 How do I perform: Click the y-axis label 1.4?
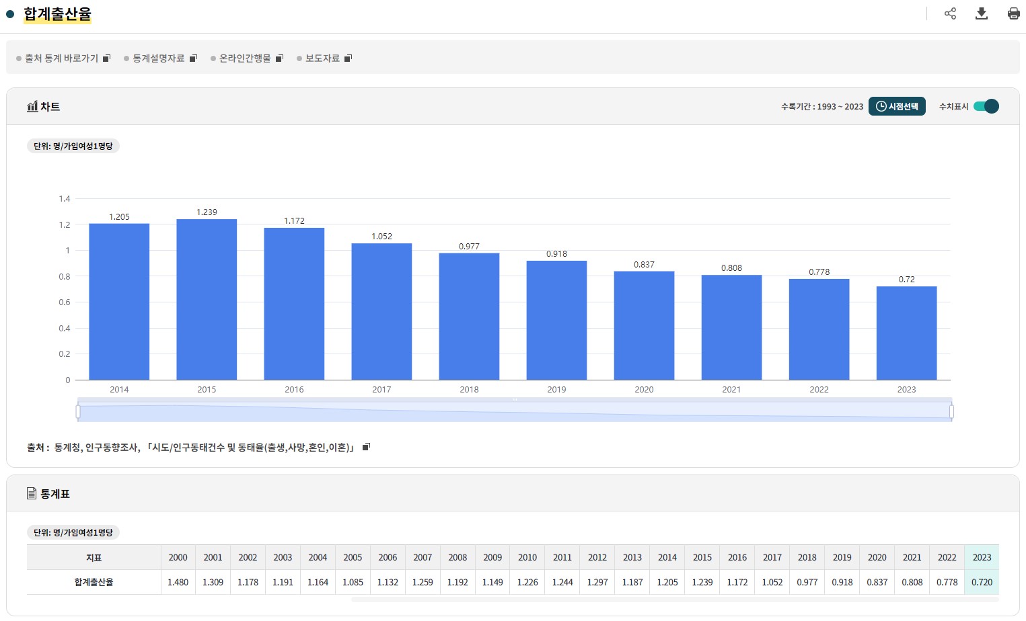65,198
